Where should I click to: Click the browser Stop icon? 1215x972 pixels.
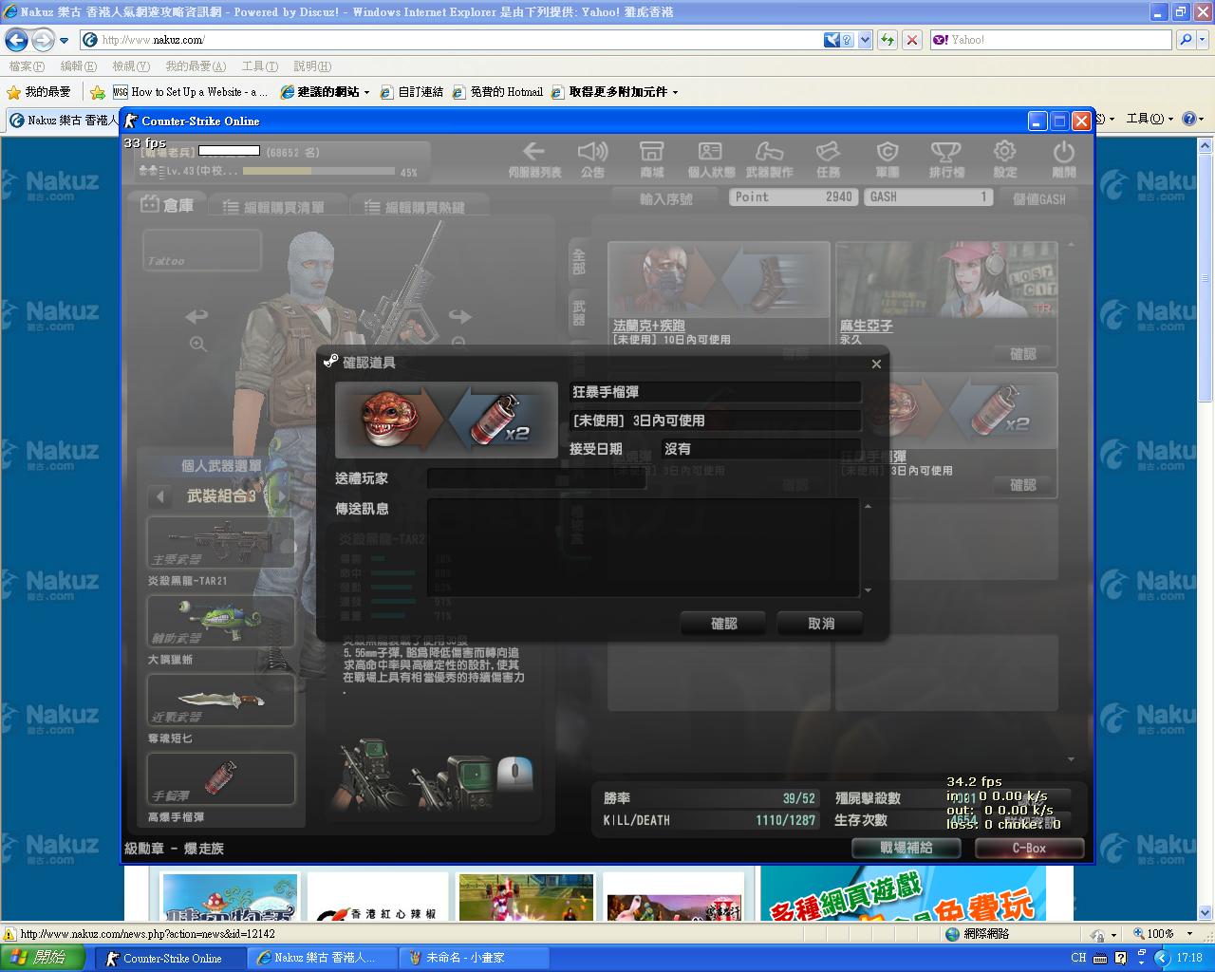912,40
